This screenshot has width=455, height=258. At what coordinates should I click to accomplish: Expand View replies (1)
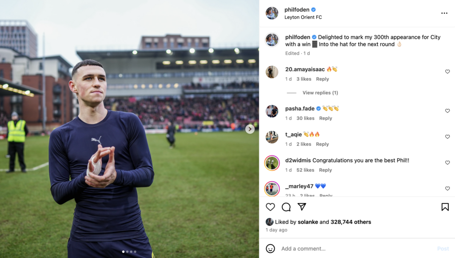click(x=320, y=93)
